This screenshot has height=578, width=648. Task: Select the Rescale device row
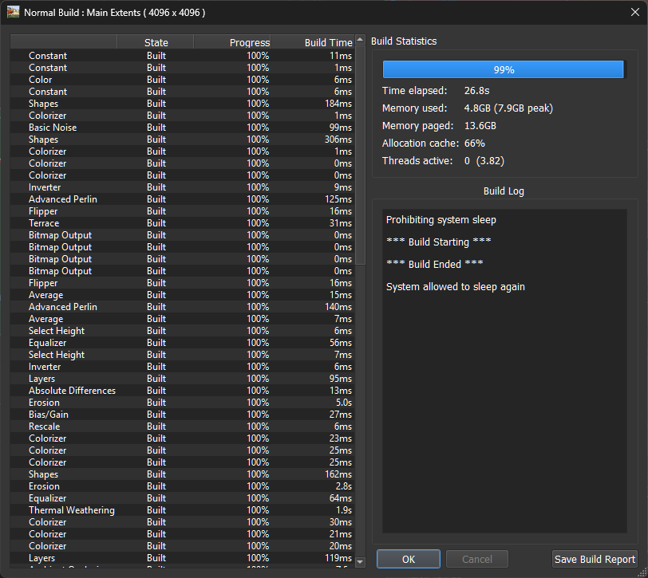point(182,427)
